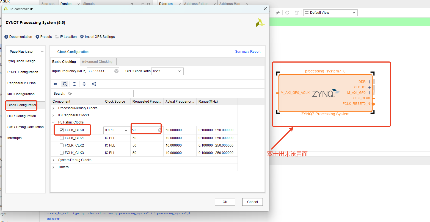Viewport: 430px width, 222px height.
Task: Click the Requested Frequency column header
Action: click(147, 102)
